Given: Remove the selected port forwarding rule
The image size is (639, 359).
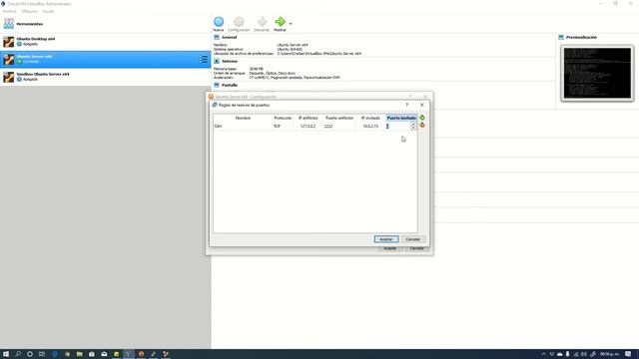Looking at the screenshot, I should point(422,126).
